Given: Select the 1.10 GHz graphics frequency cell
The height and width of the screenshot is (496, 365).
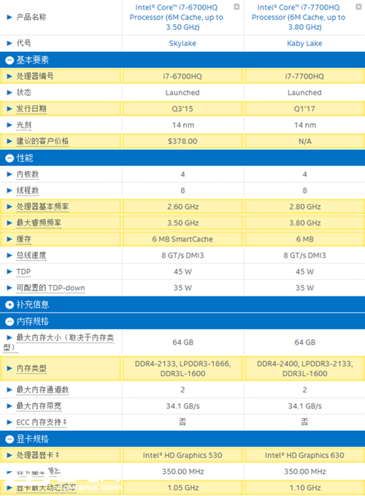Looking at the screenshot, I should pyautogui.click(x=304, y=488).
